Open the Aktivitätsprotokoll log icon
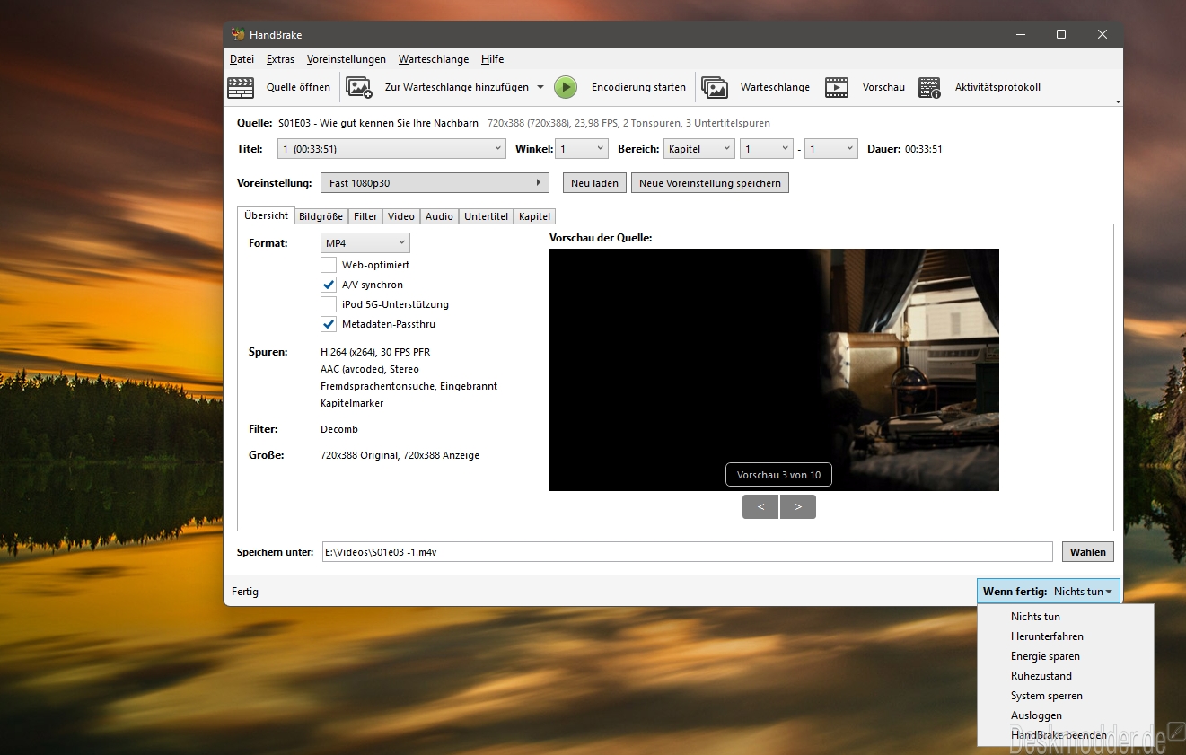The image size is (1186, 755). [x=929, y=87]
